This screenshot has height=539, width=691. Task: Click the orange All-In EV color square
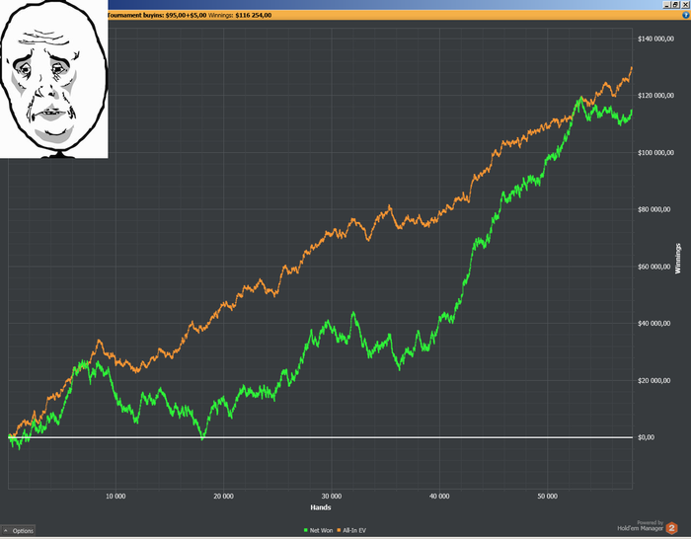coord(339,530)
